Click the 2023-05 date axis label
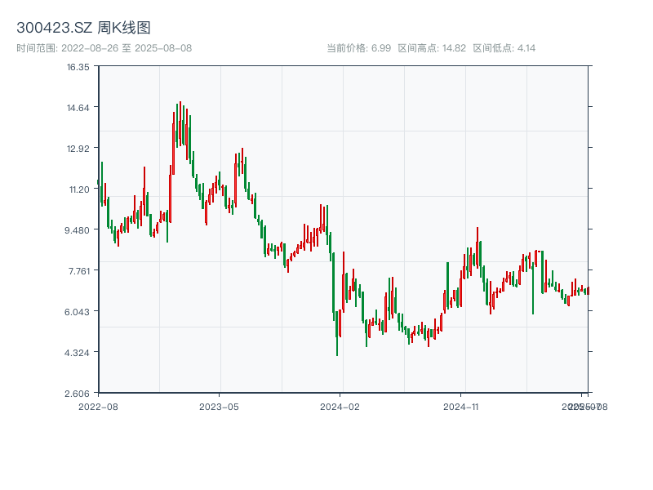This screenshot has width=653, height=490. [219, 406]
